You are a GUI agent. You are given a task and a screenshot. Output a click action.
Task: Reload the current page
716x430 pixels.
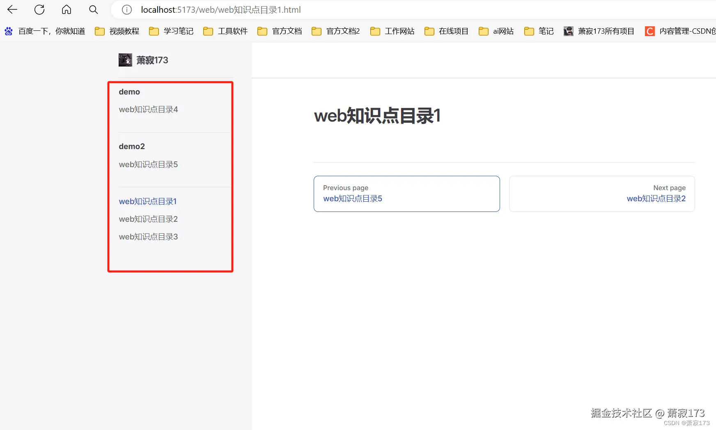(x=39, y=9)
